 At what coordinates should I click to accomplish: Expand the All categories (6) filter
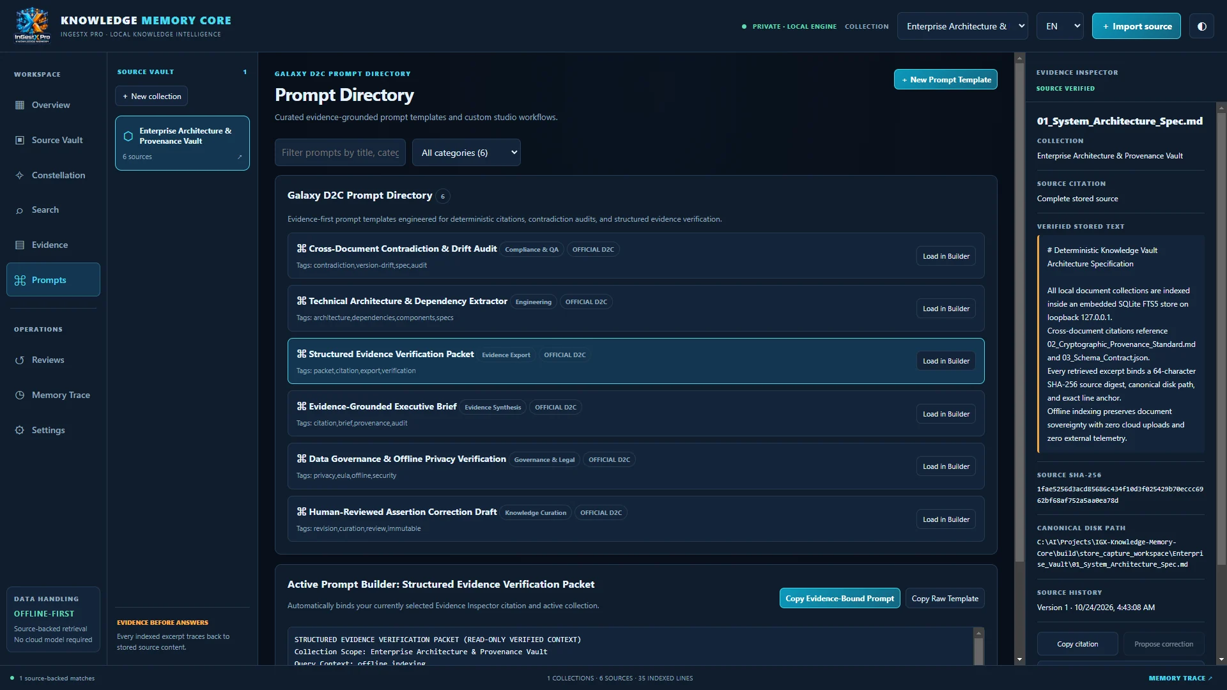(467, 153)
